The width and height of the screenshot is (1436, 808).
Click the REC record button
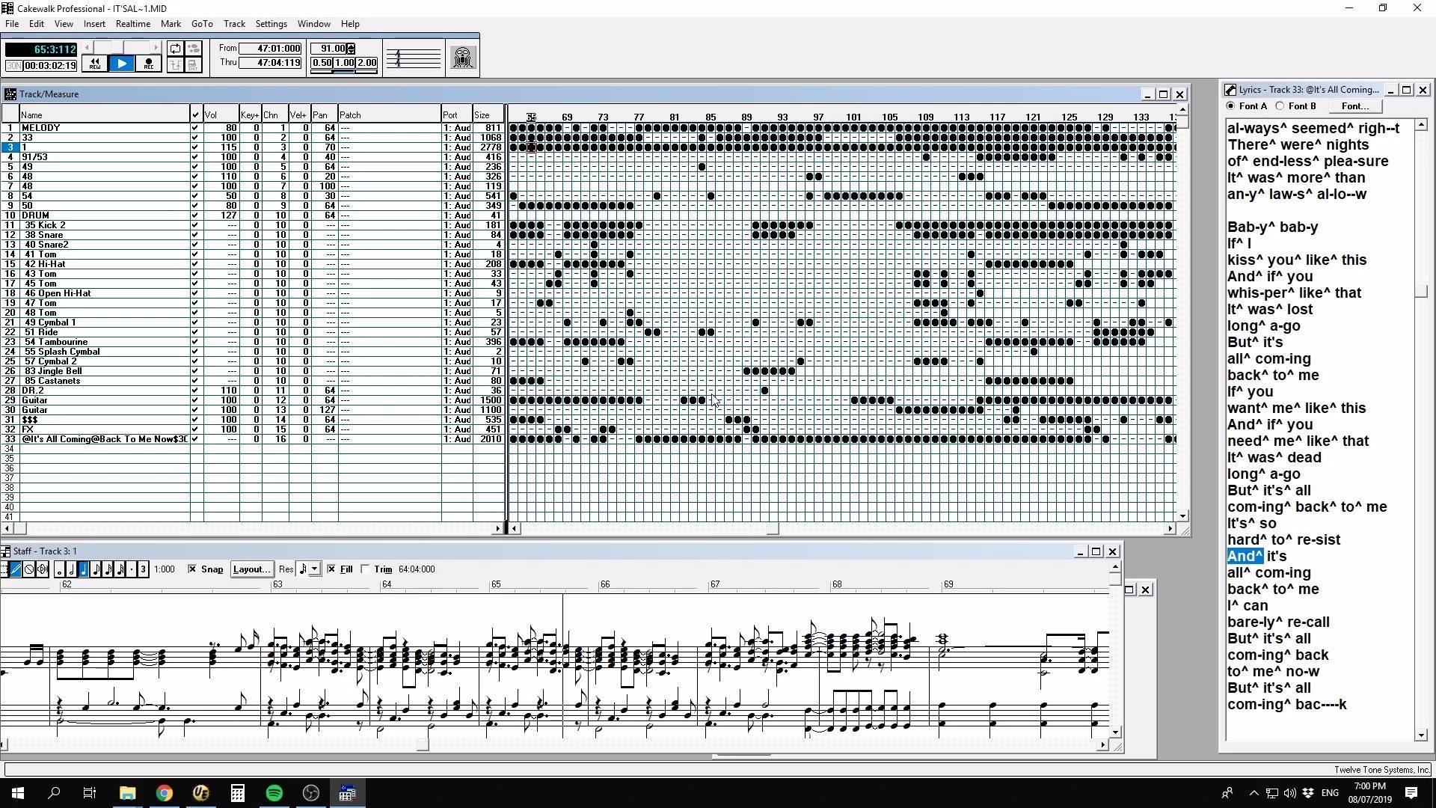tap(148, 64)
